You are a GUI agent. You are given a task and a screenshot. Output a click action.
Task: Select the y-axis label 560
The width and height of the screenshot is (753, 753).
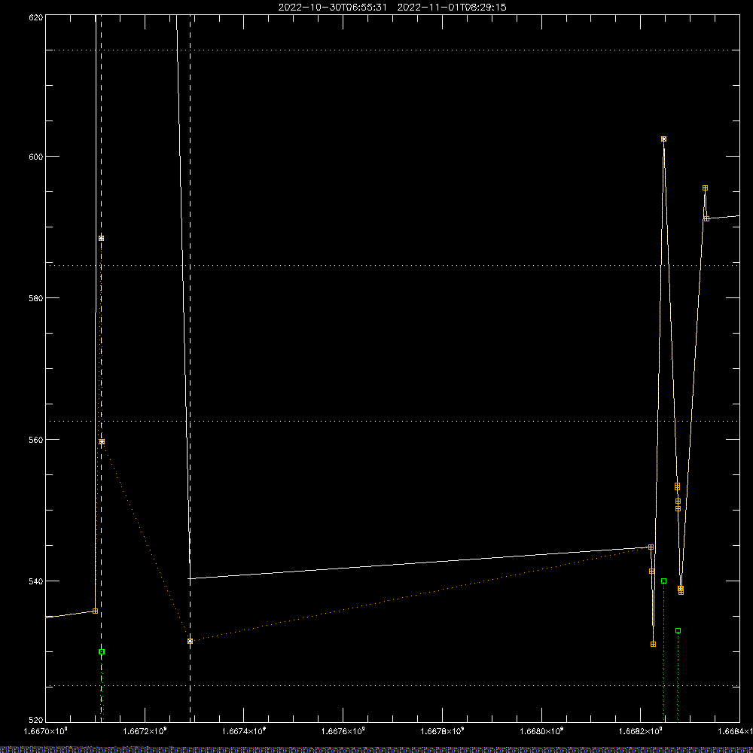(36, 440)
